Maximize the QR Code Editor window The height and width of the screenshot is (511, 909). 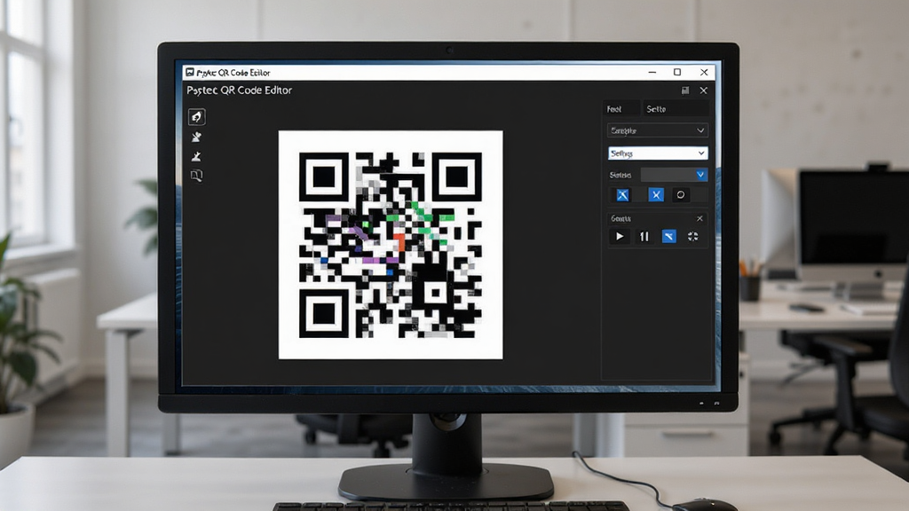(x=677, y=73)
